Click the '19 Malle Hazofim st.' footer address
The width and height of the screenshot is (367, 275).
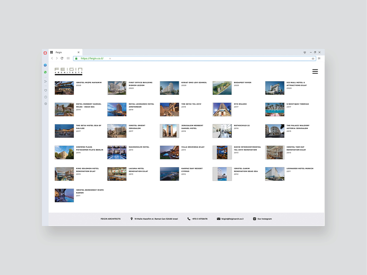pos(156,219)
